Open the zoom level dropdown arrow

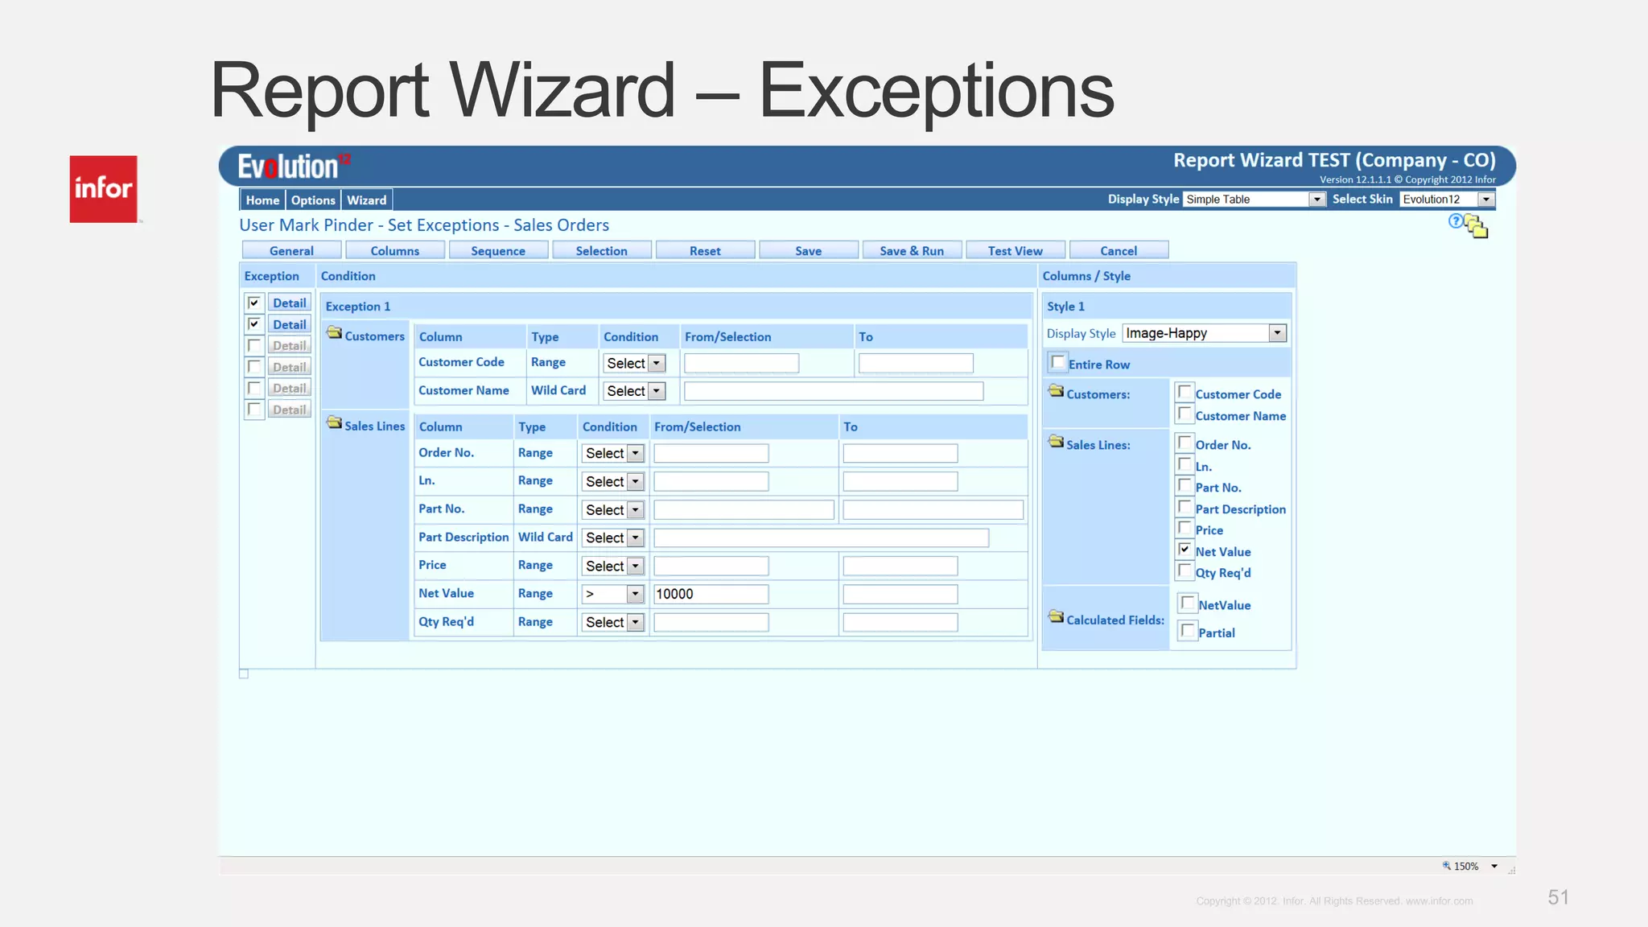[1494, 867]
